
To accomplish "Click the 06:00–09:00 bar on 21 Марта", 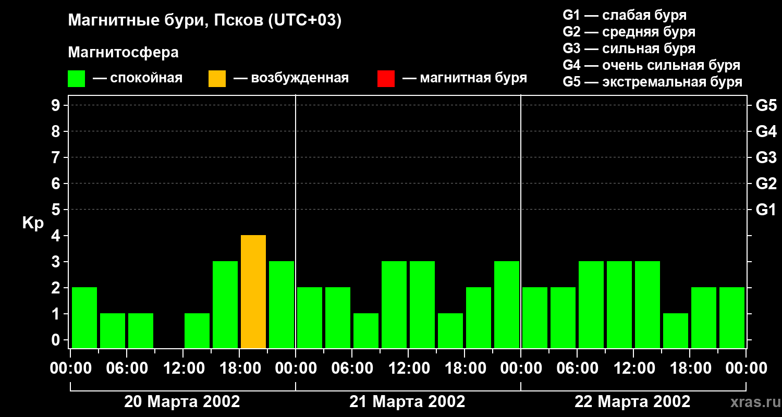I will tap(366, 330).
